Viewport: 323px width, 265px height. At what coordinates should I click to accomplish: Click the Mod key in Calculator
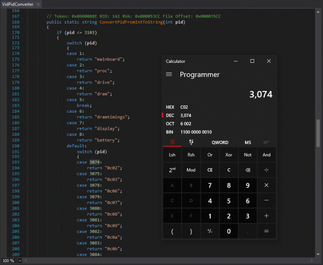click(x=191, y=170)
